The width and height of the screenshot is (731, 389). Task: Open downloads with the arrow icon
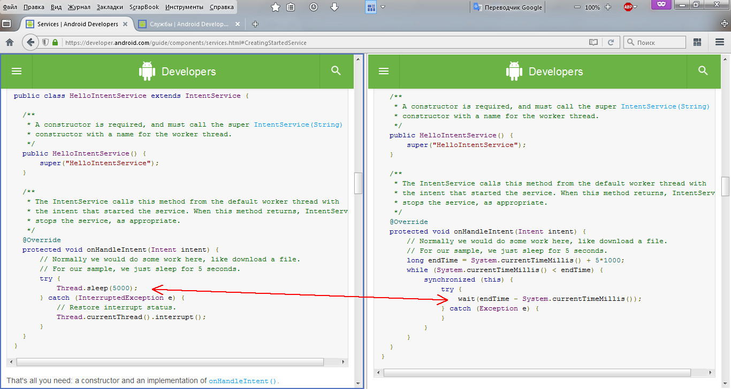click(x=334, y=7)
